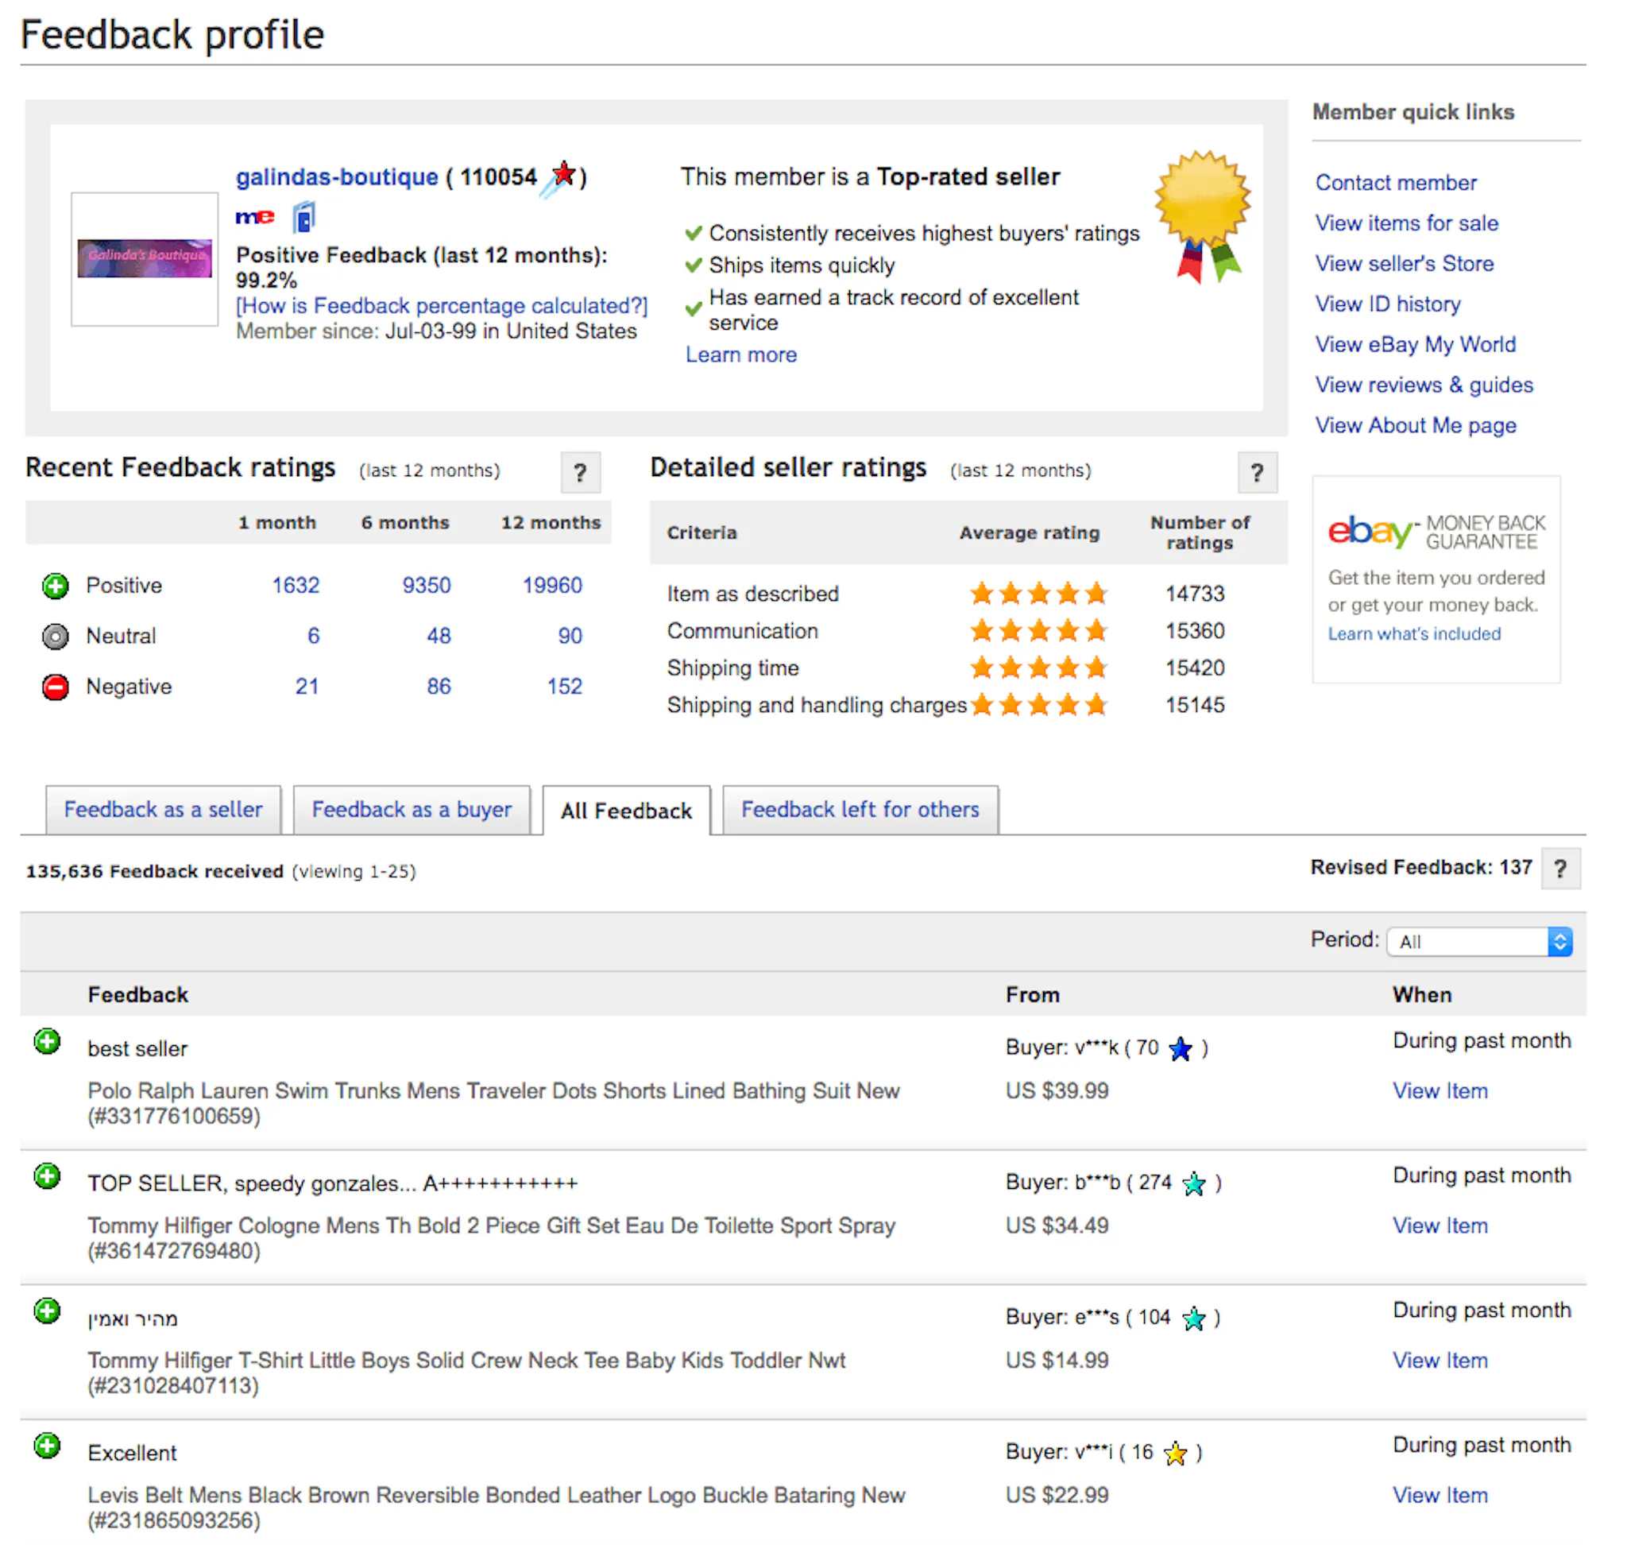Switch to the Feedback as a buyer tab
The width and height of the screenshot is (1627, 1545).
coord(412,810)
